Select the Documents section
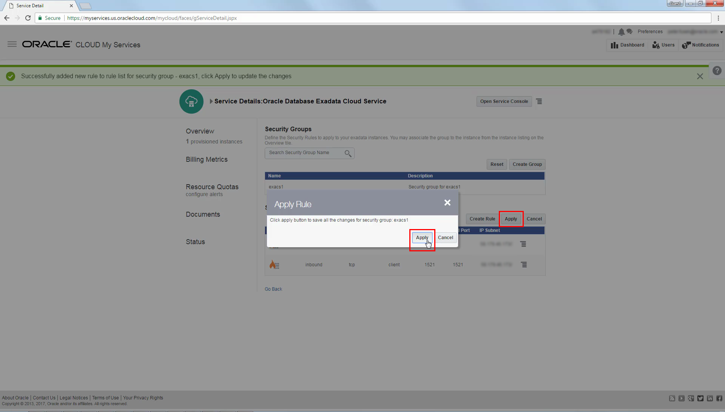This screenshot has height=412, width=725. (x=203, y=214)
